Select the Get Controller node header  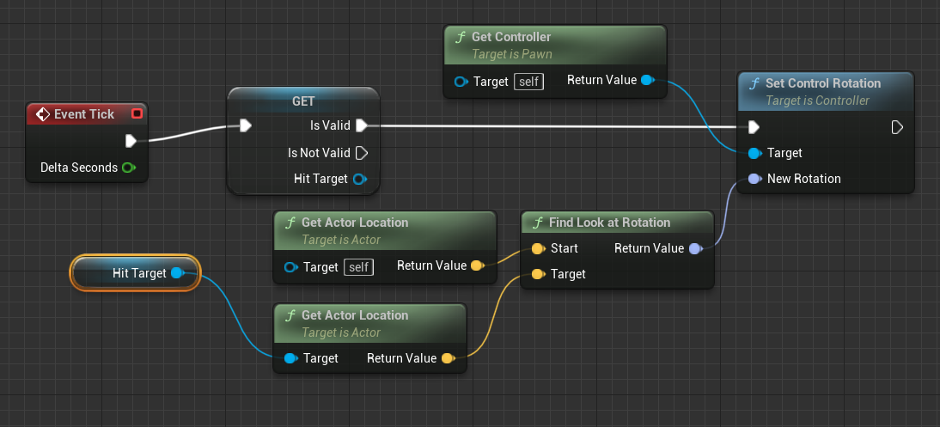click(x=511, y=37)
